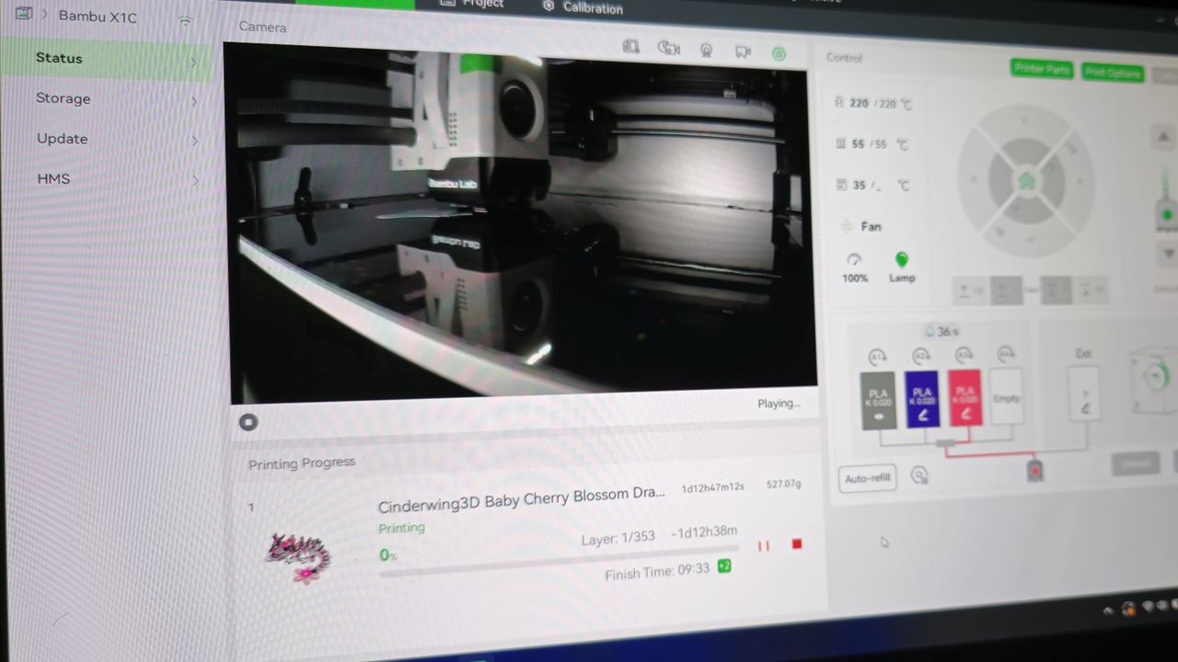Click the A1 slot refresh icon
The width and height of the screenshot is (1178, 662).
pos(876,357)
